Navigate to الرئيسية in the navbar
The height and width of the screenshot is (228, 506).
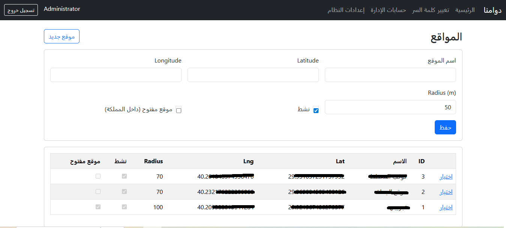pos(465,10)
